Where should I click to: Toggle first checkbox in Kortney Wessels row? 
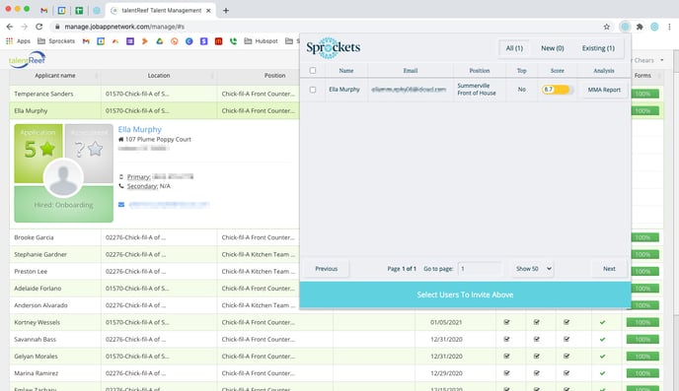point(506,322)
